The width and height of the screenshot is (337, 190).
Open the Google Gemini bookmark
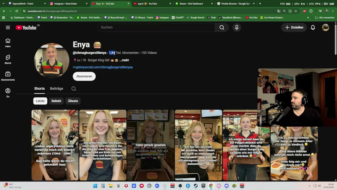coord(195,18)
